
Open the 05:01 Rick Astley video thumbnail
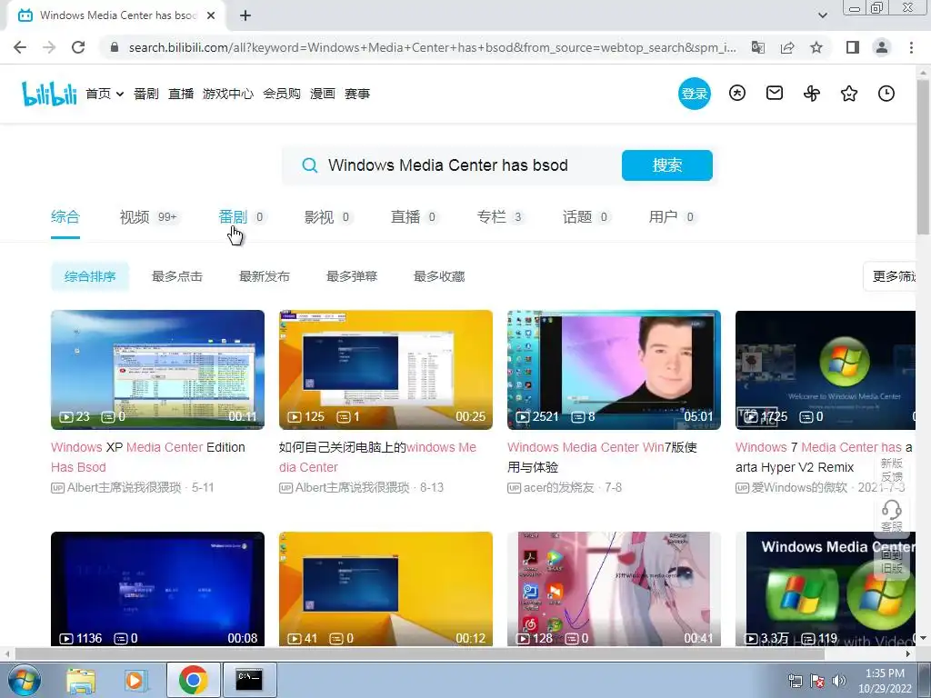click(x=614, y=370)
